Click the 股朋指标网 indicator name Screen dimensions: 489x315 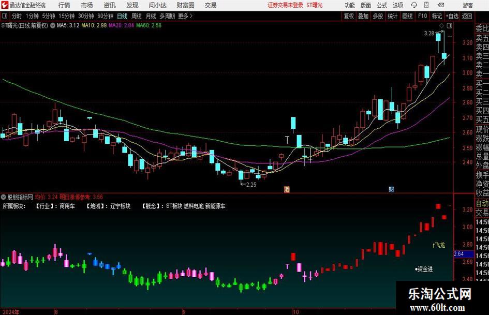click(x=20, y=197)
